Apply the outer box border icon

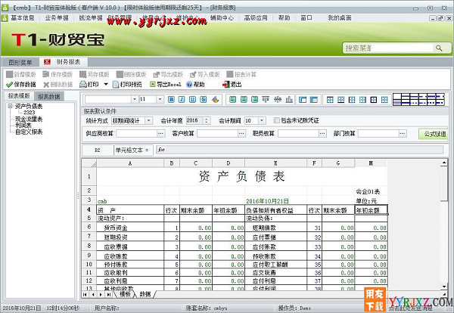pyautogui.click(x=374, y=100)
